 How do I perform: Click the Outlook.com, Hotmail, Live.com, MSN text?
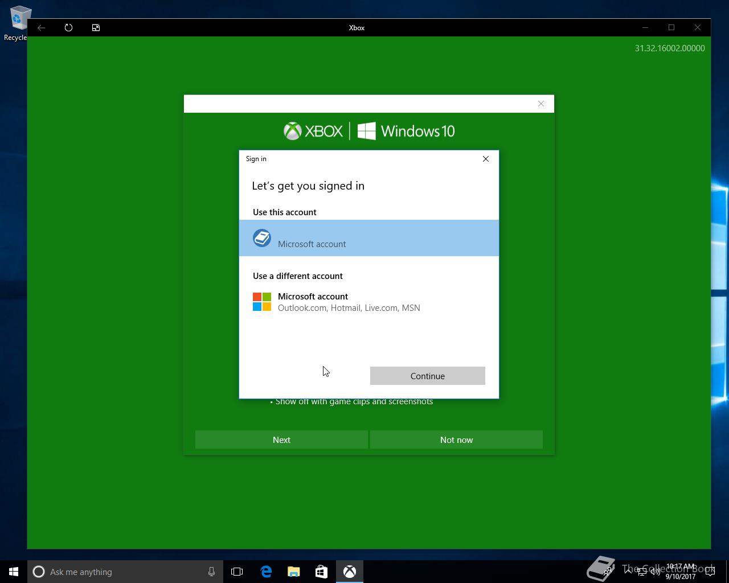[349, 308]
